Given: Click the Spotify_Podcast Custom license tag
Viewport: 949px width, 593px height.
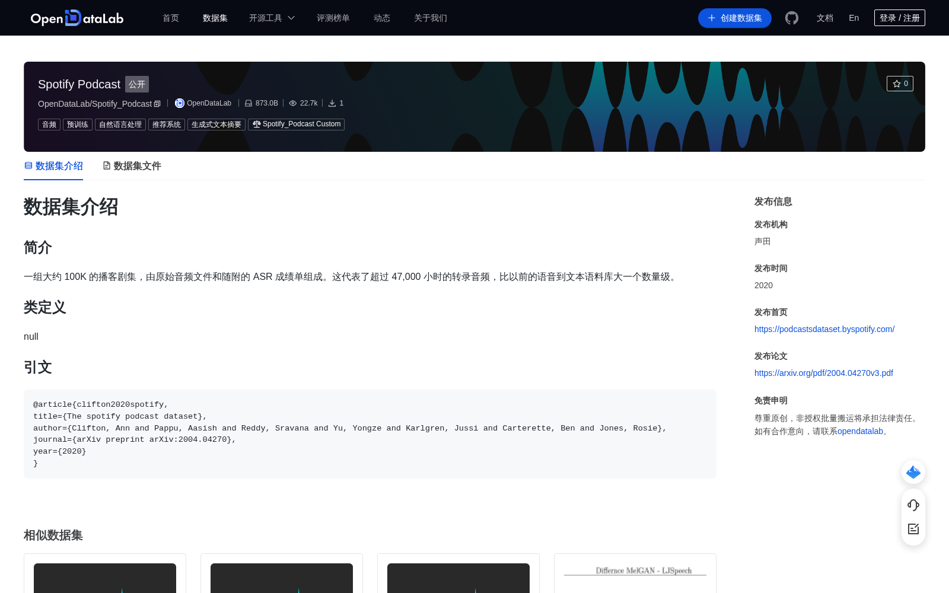Looking at the screenshot, I should click(297, 125).
